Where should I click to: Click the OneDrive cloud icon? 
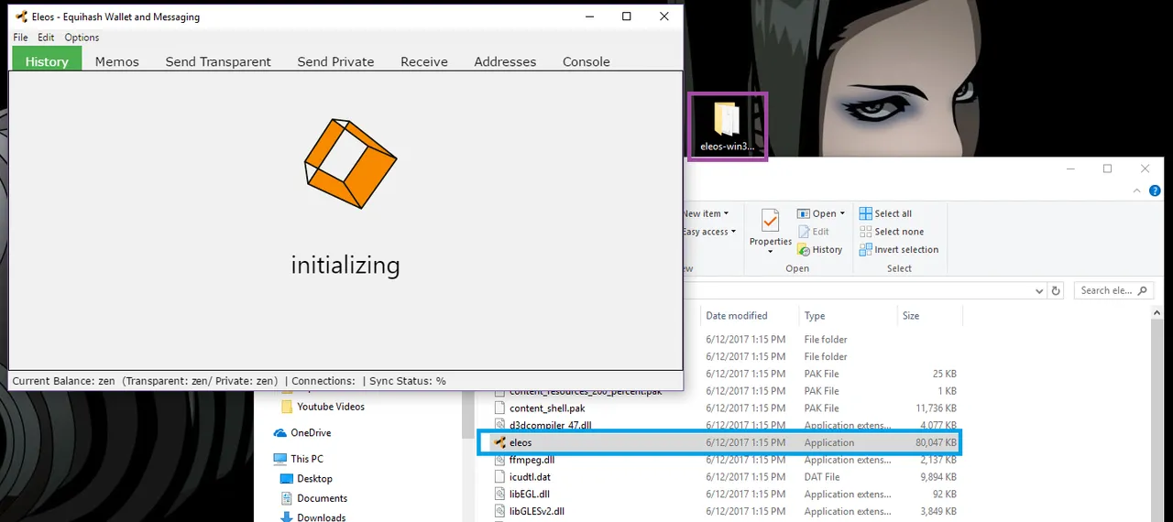coord(280,432)
